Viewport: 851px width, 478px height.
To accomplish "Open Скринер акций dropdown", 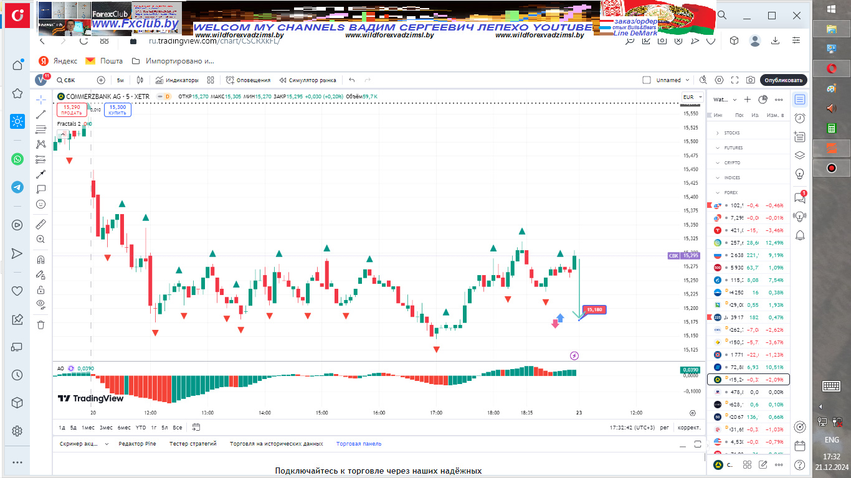I will (x=83, y=444).
